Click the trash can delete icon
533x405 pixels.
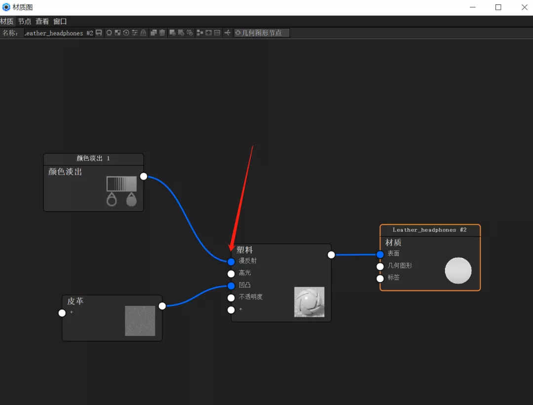[162, 33]
